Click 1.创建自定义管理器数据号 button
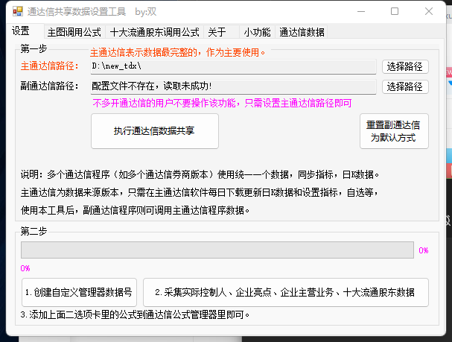452x342 pixels. pos(79,292)
